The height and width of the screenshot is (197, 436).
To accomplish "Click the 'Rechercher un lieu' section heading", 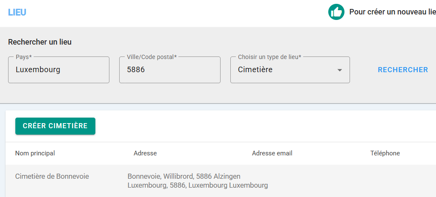I will [x=40, y=42].
